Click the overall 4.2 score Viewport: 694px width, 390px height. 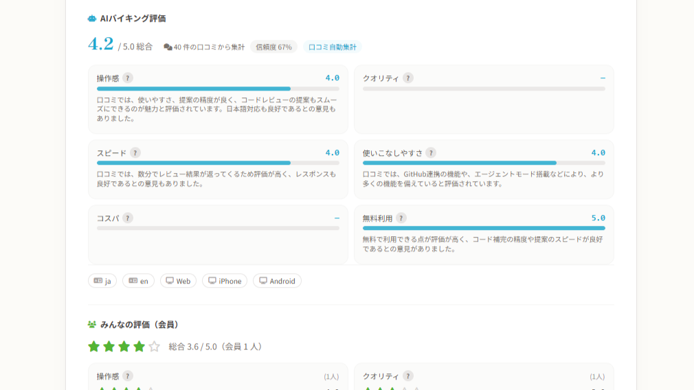click(101, 44)
